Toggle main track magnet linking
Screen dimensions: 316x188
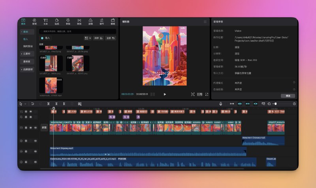click(x=232, y=104)
